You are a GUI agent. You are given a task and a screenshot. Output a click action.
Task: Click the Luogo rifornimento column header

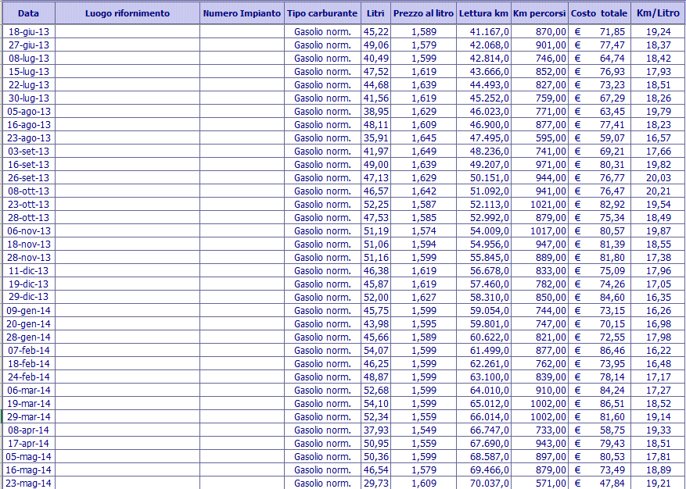coord(127,13)
